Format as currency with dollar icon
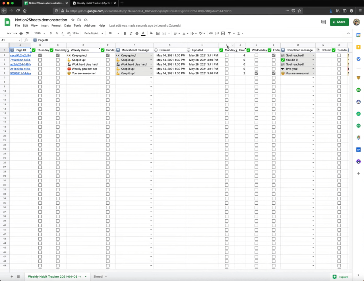 pos(51,33)
